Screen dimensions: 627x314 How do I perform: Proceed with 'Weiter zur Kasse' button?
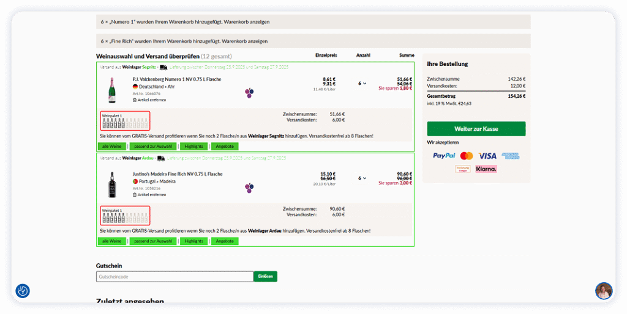pyautogui.click(x=476, y=129)
